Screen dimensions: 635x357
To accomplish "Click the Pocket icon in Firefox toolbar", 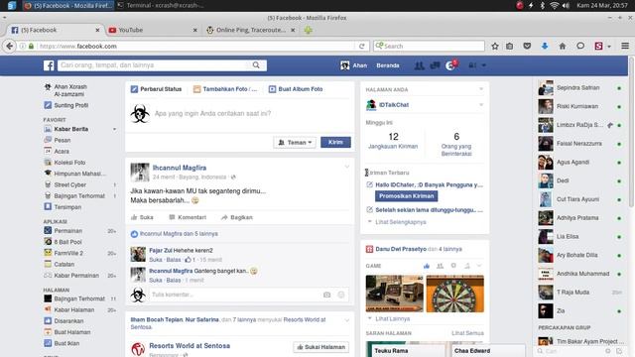I will 527,47.
